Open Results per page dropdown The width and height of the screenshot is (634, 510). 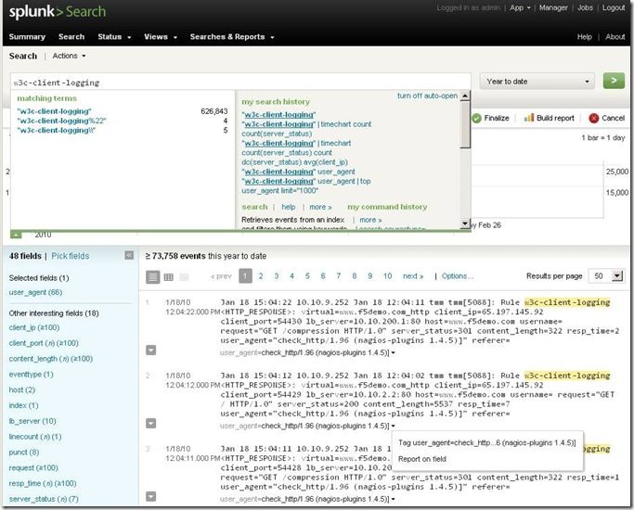click(605, 276)
